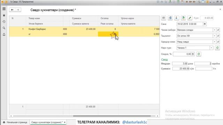Image resolution: width=223 pixels, height=125 pixels.
Task: Open Favorites star in sidebar
Action: coord(4,15)
